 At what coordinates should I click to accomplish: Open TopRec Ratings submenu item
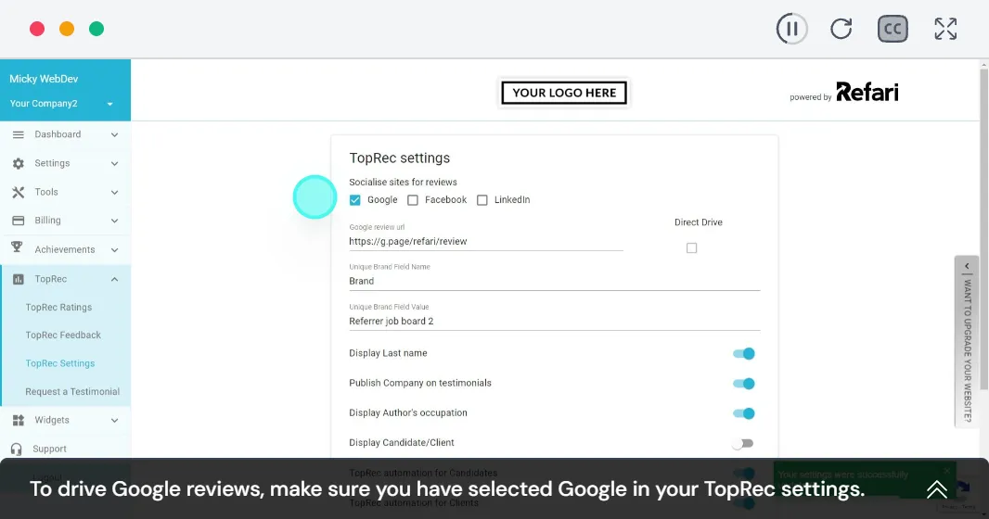click(58, 308)
